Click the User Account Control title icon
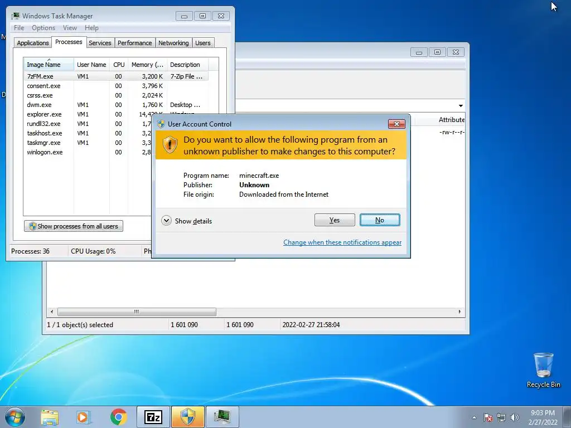 click(x=161, y=124)
